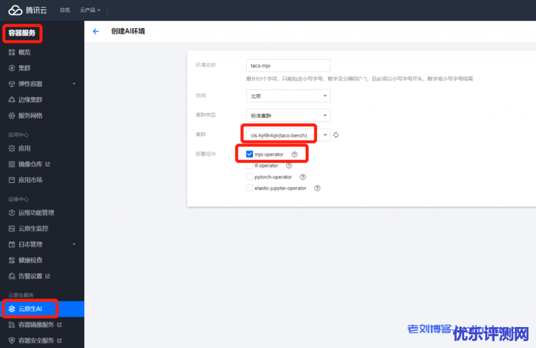Click the 环境名称 input containing taco-mpi
This screenshot has width=536, height=348.
click(x=288, y=65)
